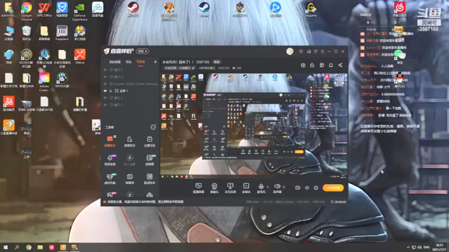Viewport: 449px width, 252px height.
Task: Open the 弹幕助手 tool in the toolbox
Action: point(110,141)
